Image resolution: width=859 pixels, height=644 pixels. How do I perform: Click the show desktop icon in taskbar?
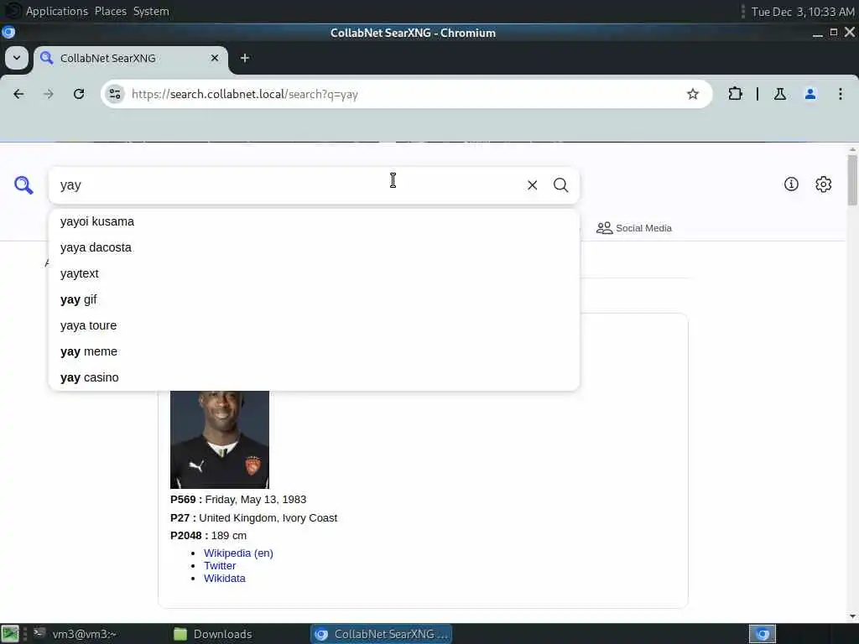point(10,634)
